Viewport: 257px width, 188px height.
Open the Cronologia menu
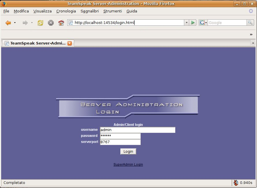click(x=66, y=11)
